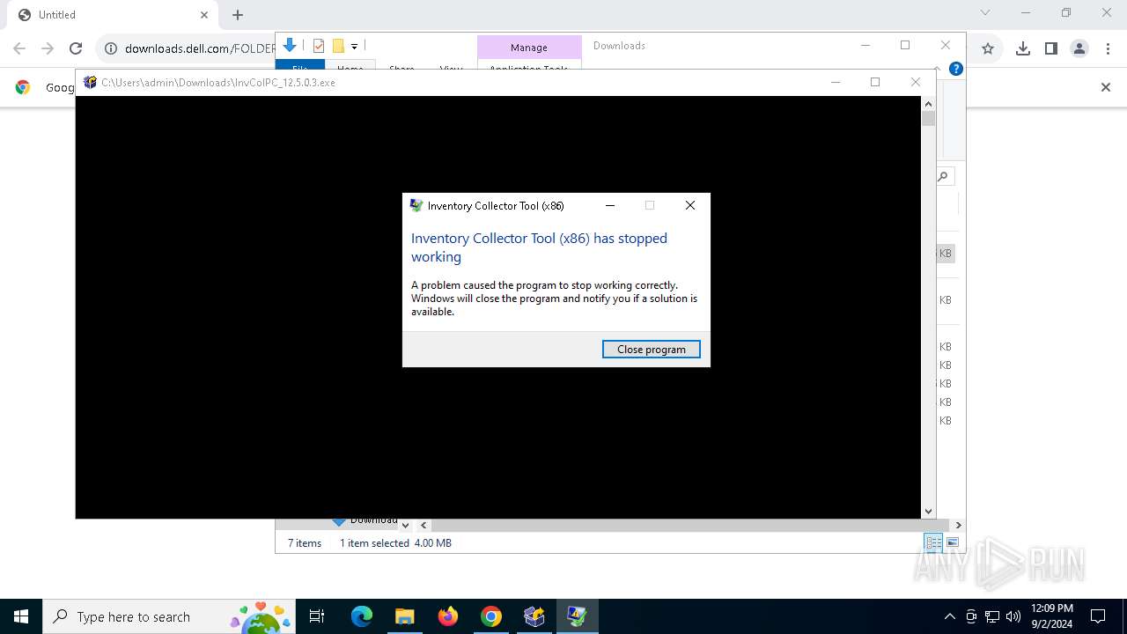This screenshot has width=1127, height=634.
Task: Minimize the Downloads Explorer window
Action: pyautogui.click(x=866, y=45)
